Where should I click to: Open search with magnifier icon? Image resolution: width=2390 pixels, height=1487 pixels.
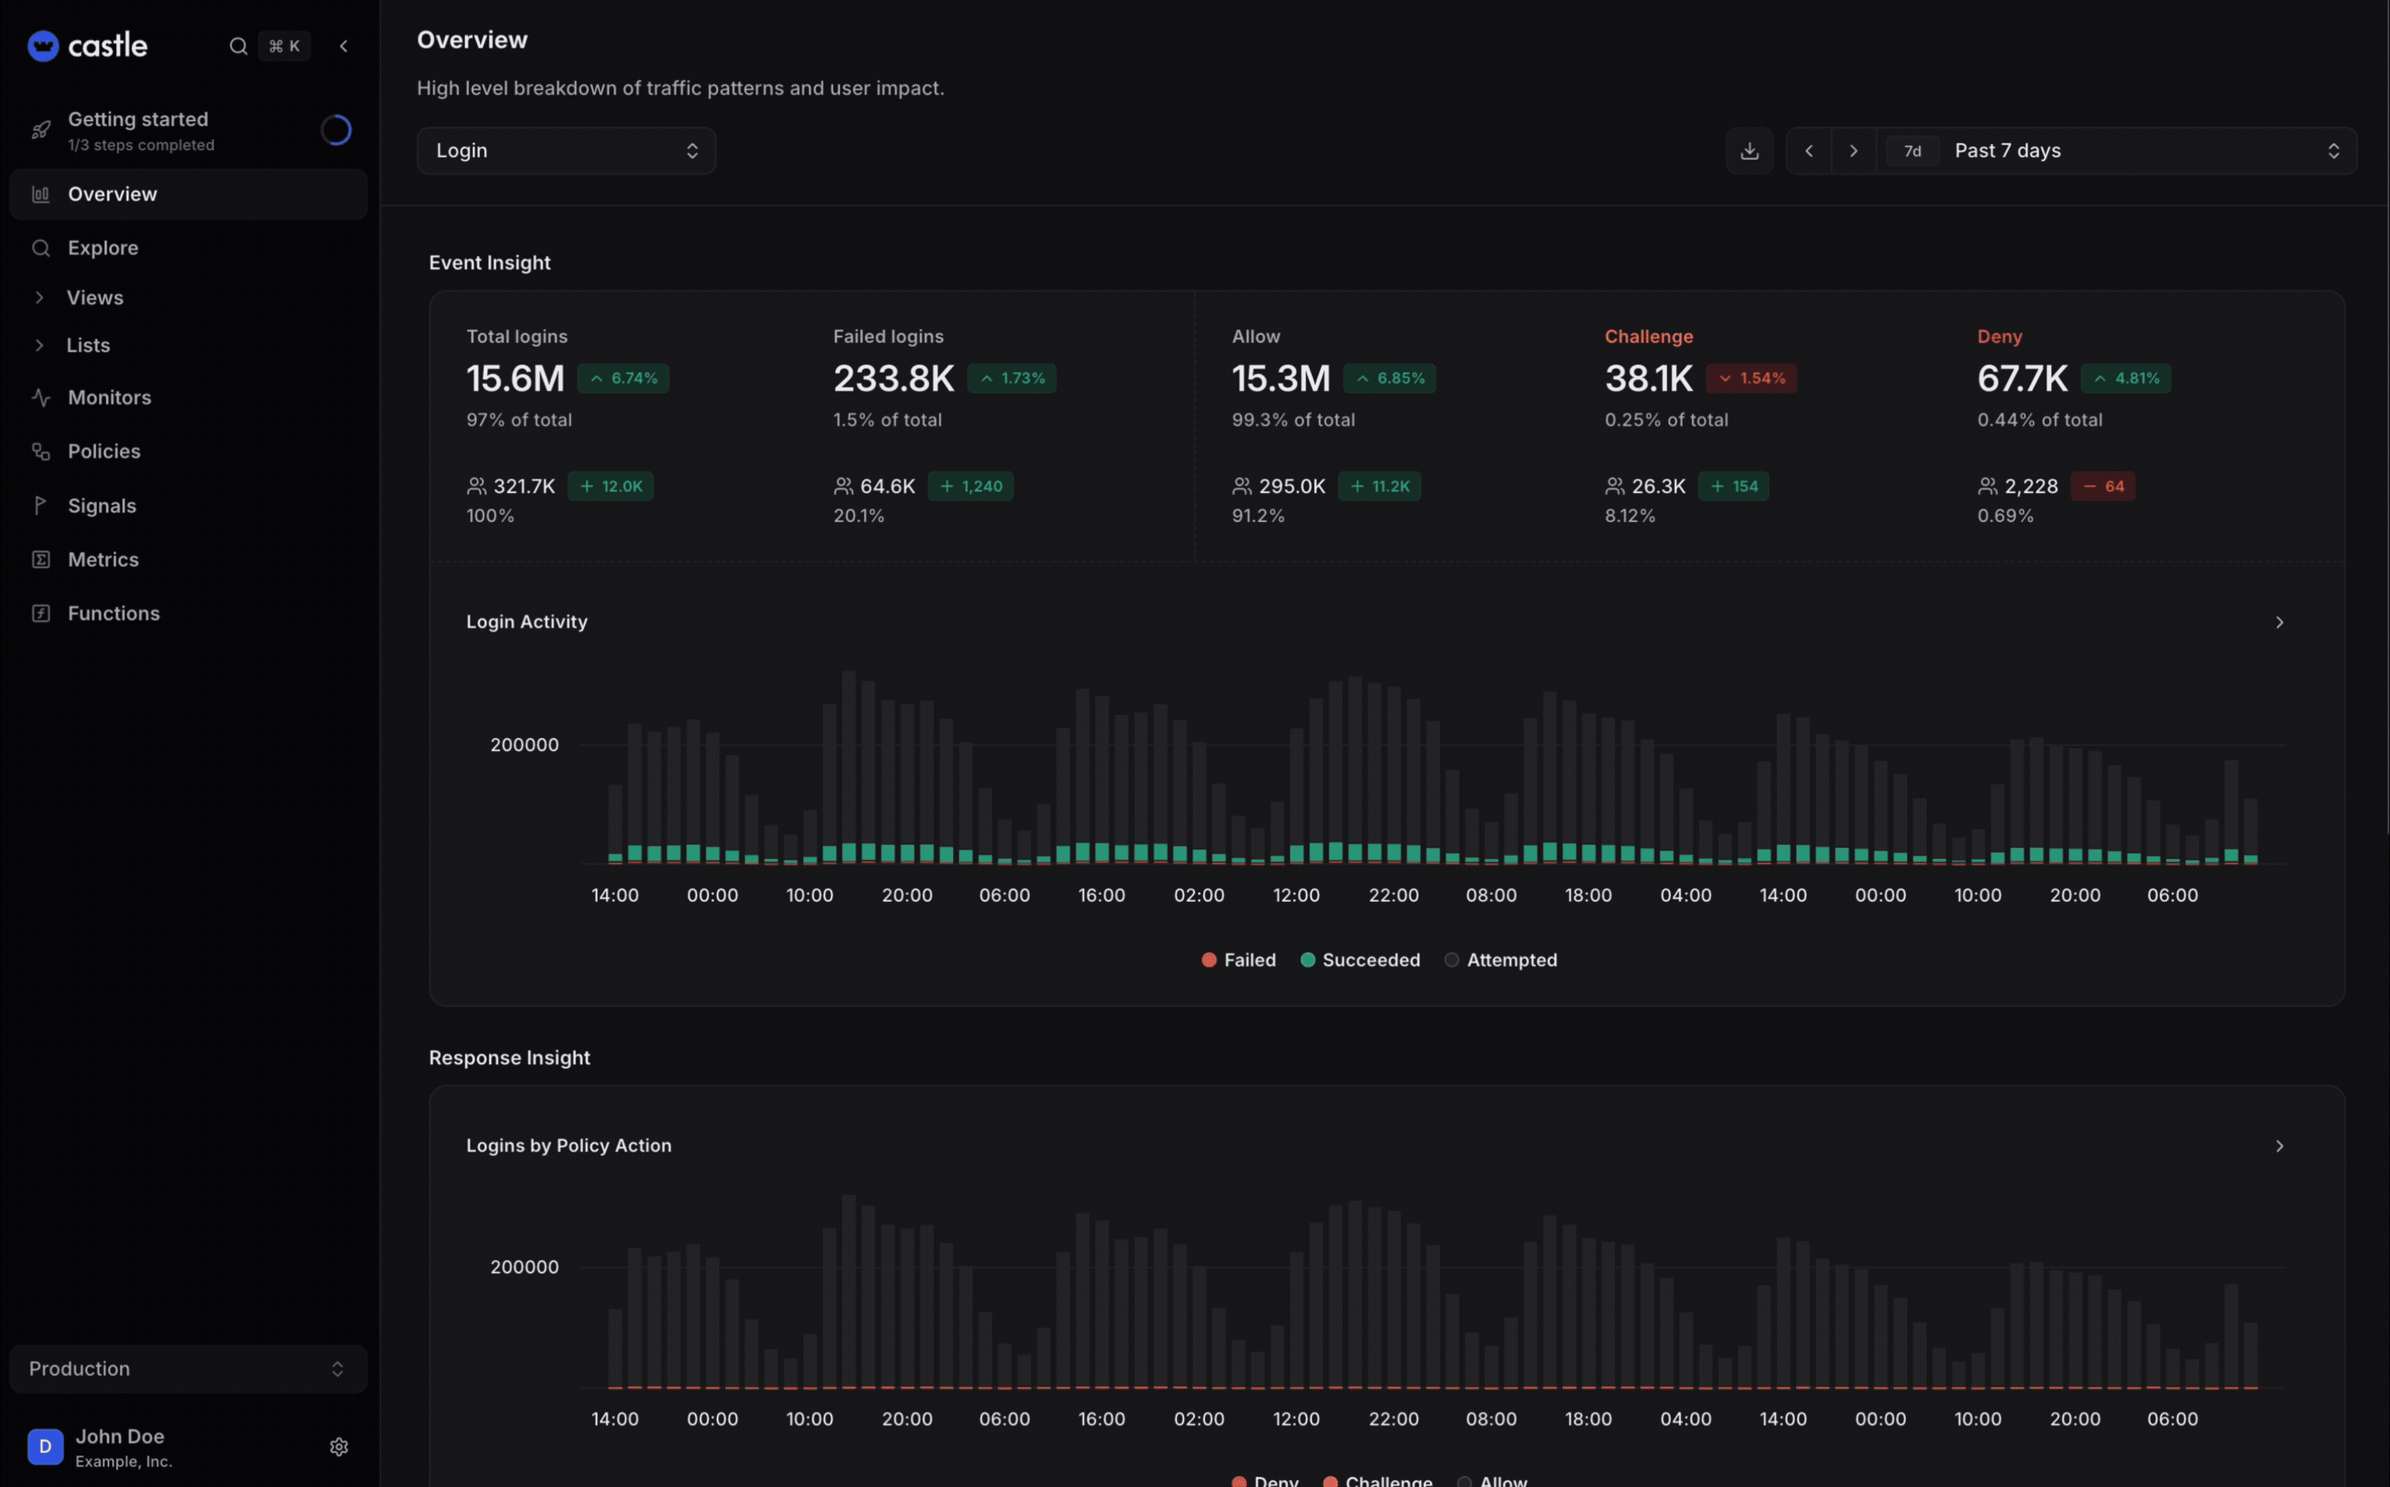(238, 46)
